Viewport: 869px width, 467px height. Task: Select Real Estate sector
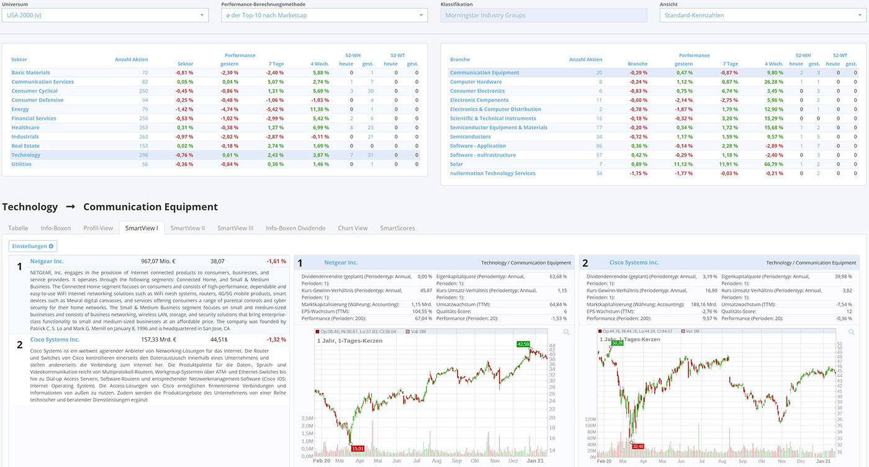pyautogui.click(x=25, y=146)
